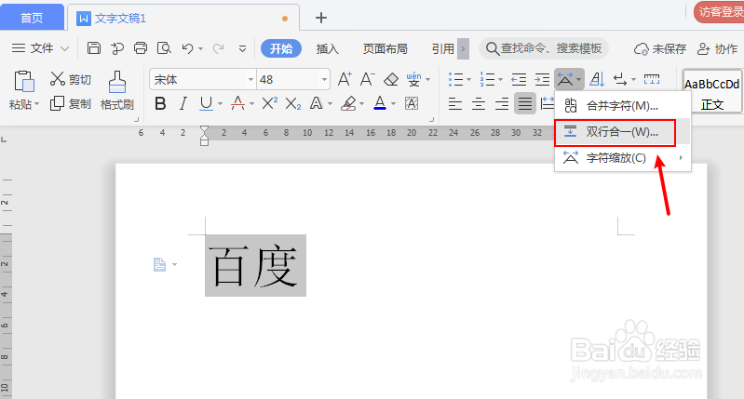744x399 pixels.
Task: Open quick access toolbar customize dropdown
Action: [242, 48]
